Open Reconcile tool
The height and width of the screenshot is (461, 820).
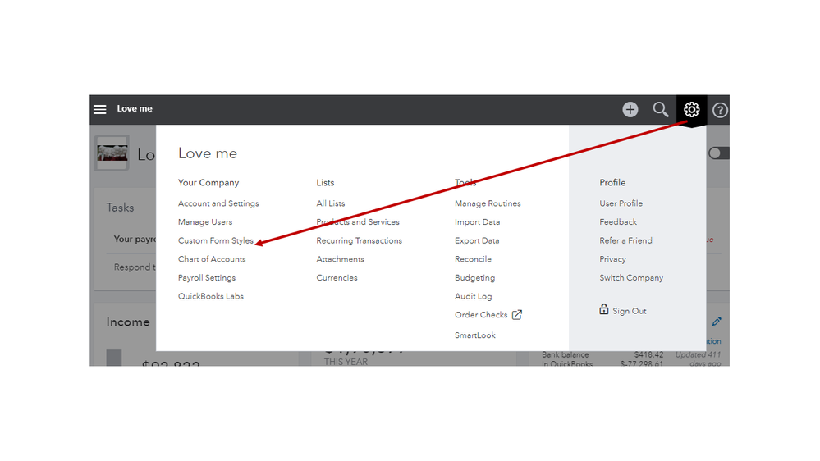coord(473,259)
